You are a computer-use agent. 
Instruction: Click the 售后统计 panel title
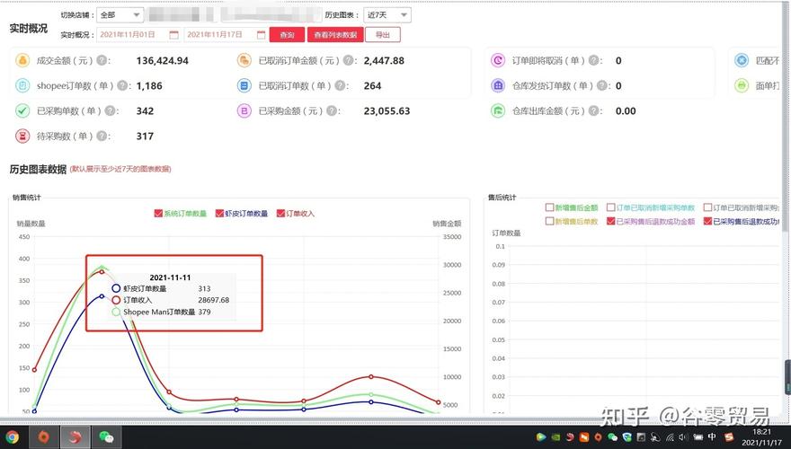(502, 198)
